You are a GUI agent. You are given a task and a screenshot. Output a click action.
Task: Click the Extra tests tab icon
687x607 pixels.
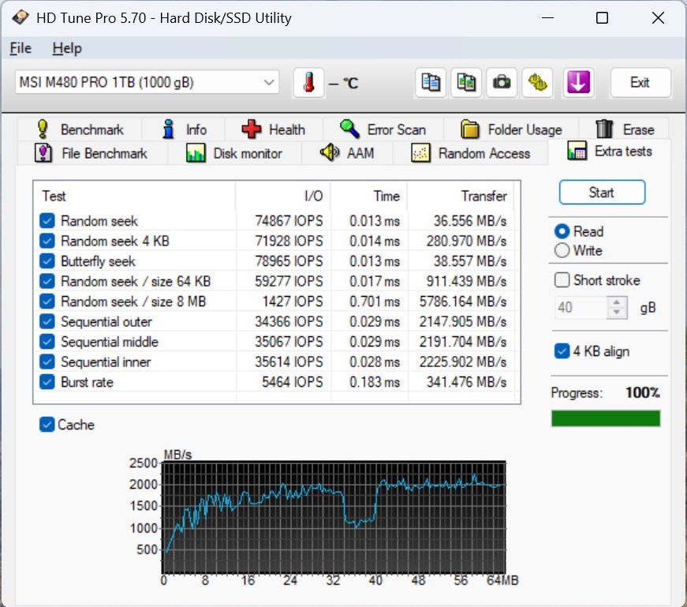577,151
